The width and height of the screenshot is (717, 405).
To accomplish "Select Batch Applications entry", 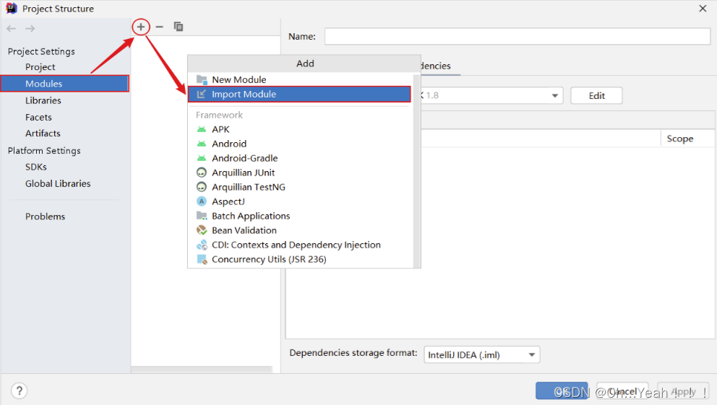I will pyautogui.click(x=301, y=216).
